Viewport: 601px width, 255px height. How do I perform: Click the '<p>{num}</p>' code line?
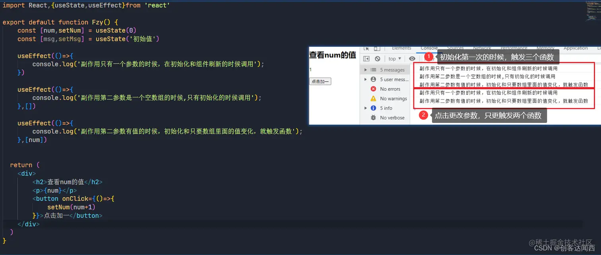click(54, 190)
